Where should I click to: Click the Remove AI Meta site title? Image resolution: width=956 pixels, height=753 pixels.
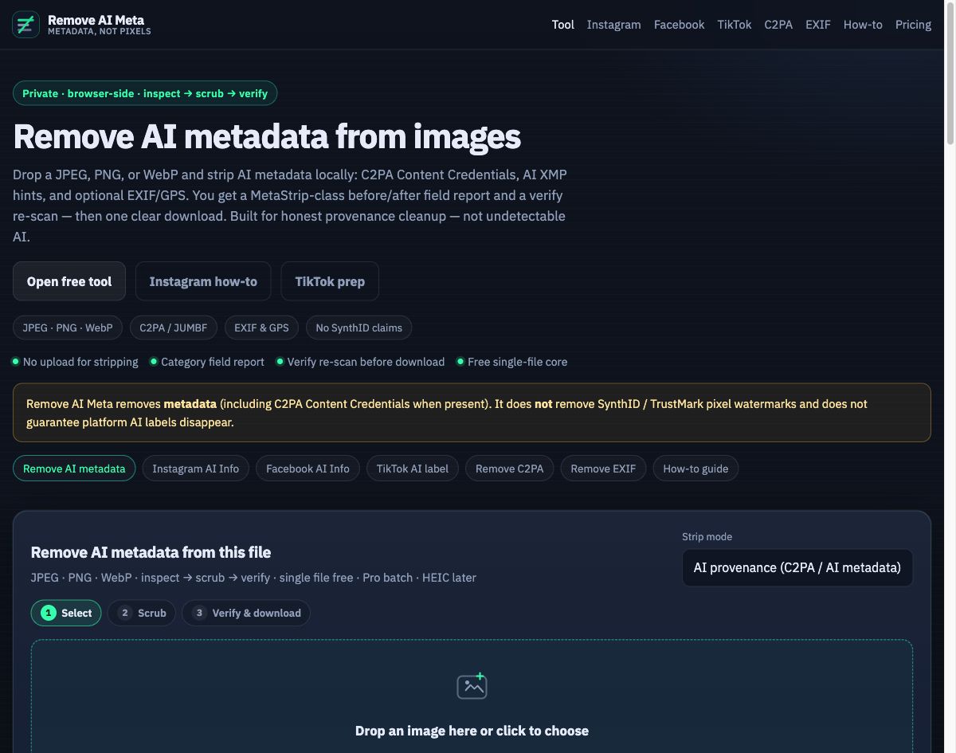[96, 20]
